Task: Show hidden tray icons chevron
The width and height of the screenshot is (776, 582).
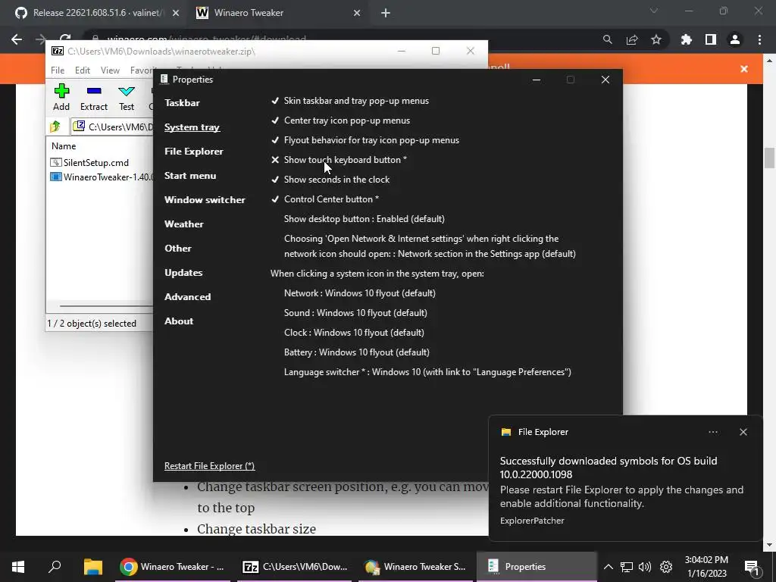Action: pos(609,567)
